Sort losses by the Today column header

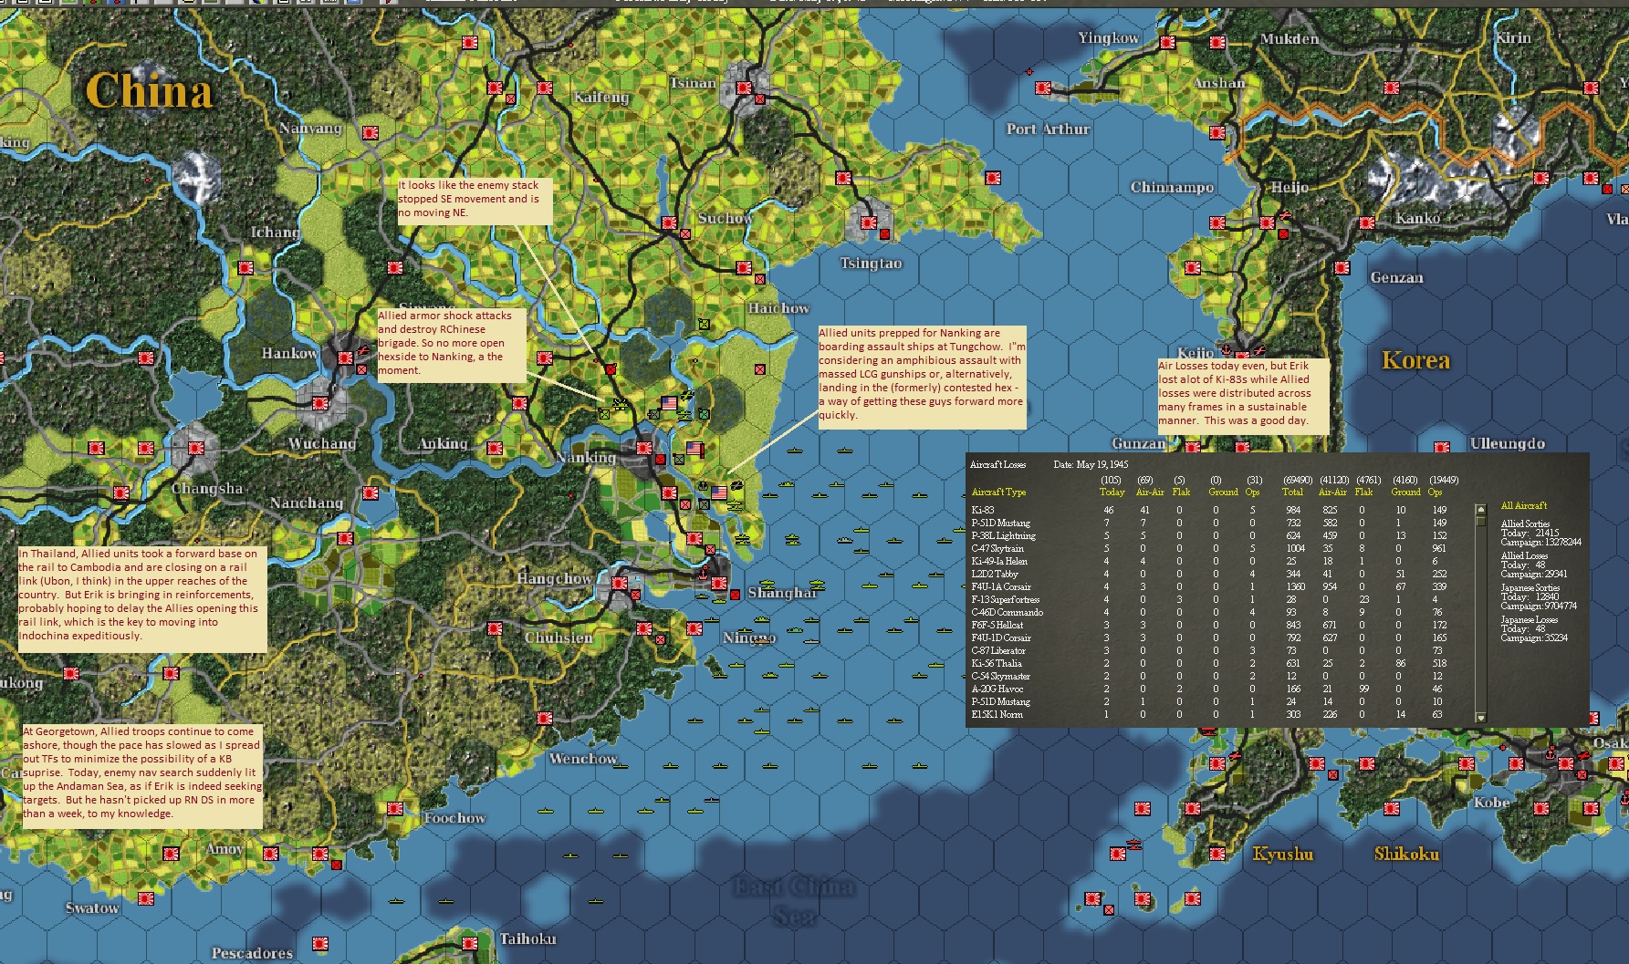(1112, 492)
